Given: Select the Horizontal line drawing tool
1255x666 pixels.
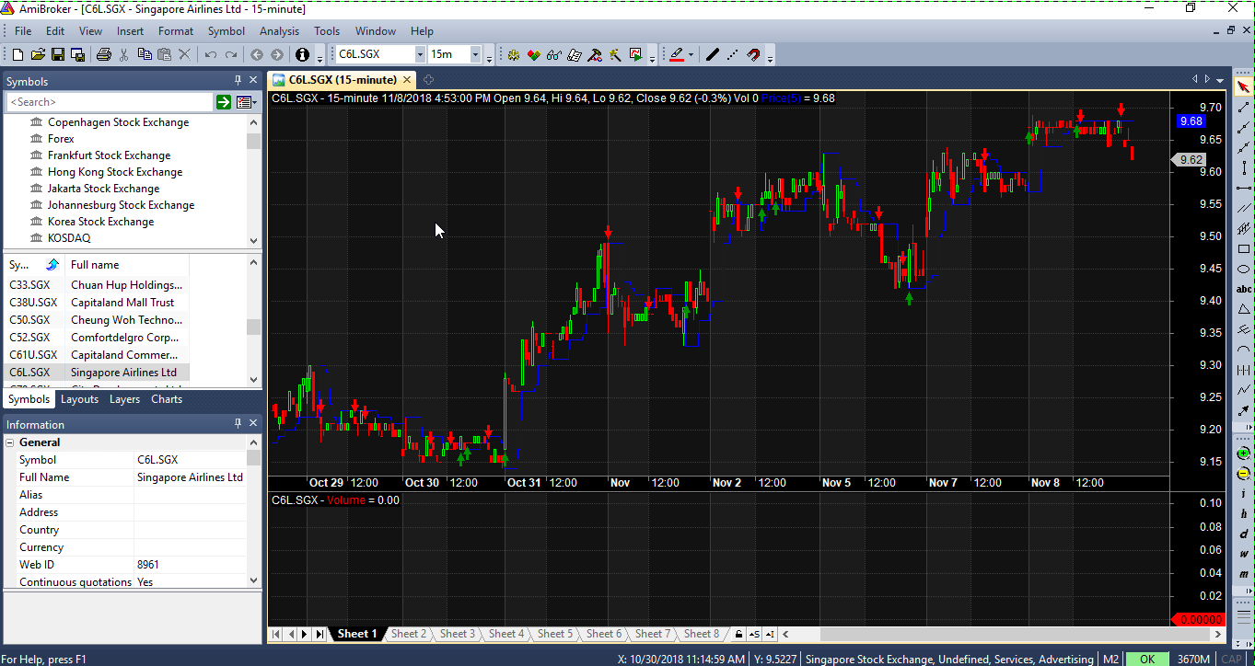Looking at the screenshot, I should [x=1244, y=188].
